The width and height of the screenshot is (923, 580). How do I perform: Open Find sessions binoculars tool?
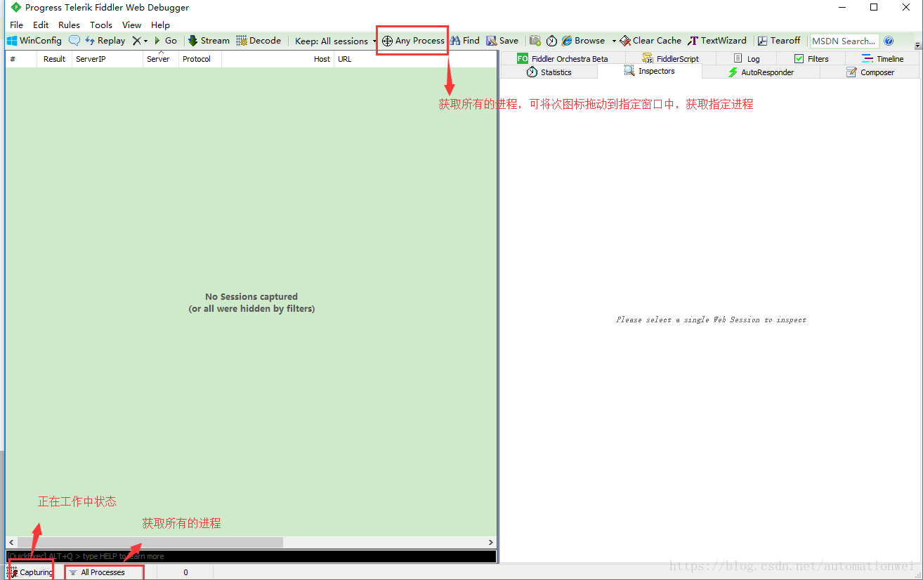(x=465, y=41)
